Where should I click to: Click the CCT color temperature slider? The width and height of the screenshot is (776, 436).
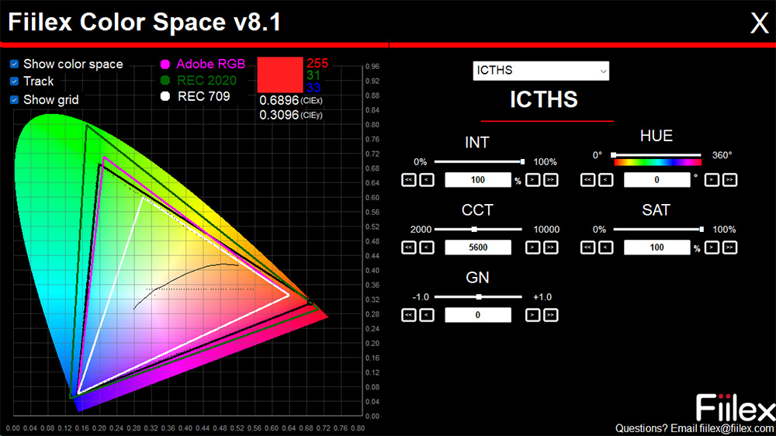point(478,230)
